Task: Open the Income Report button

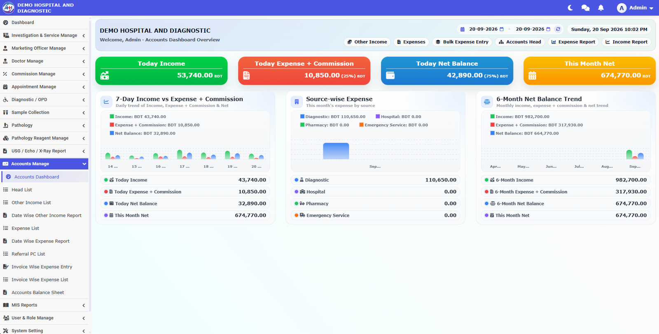Action: pos(626,42)
